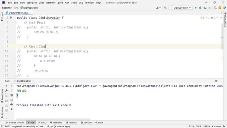Rerun program in Run panel

(6, 86)
